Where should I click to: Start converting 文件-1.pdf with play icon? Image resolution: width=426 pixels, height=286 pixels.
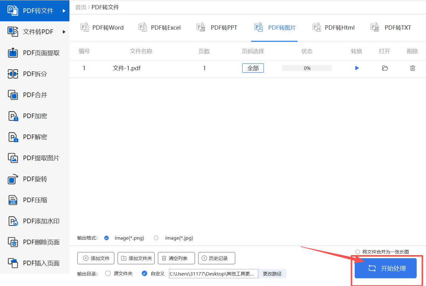pos(357,68)
